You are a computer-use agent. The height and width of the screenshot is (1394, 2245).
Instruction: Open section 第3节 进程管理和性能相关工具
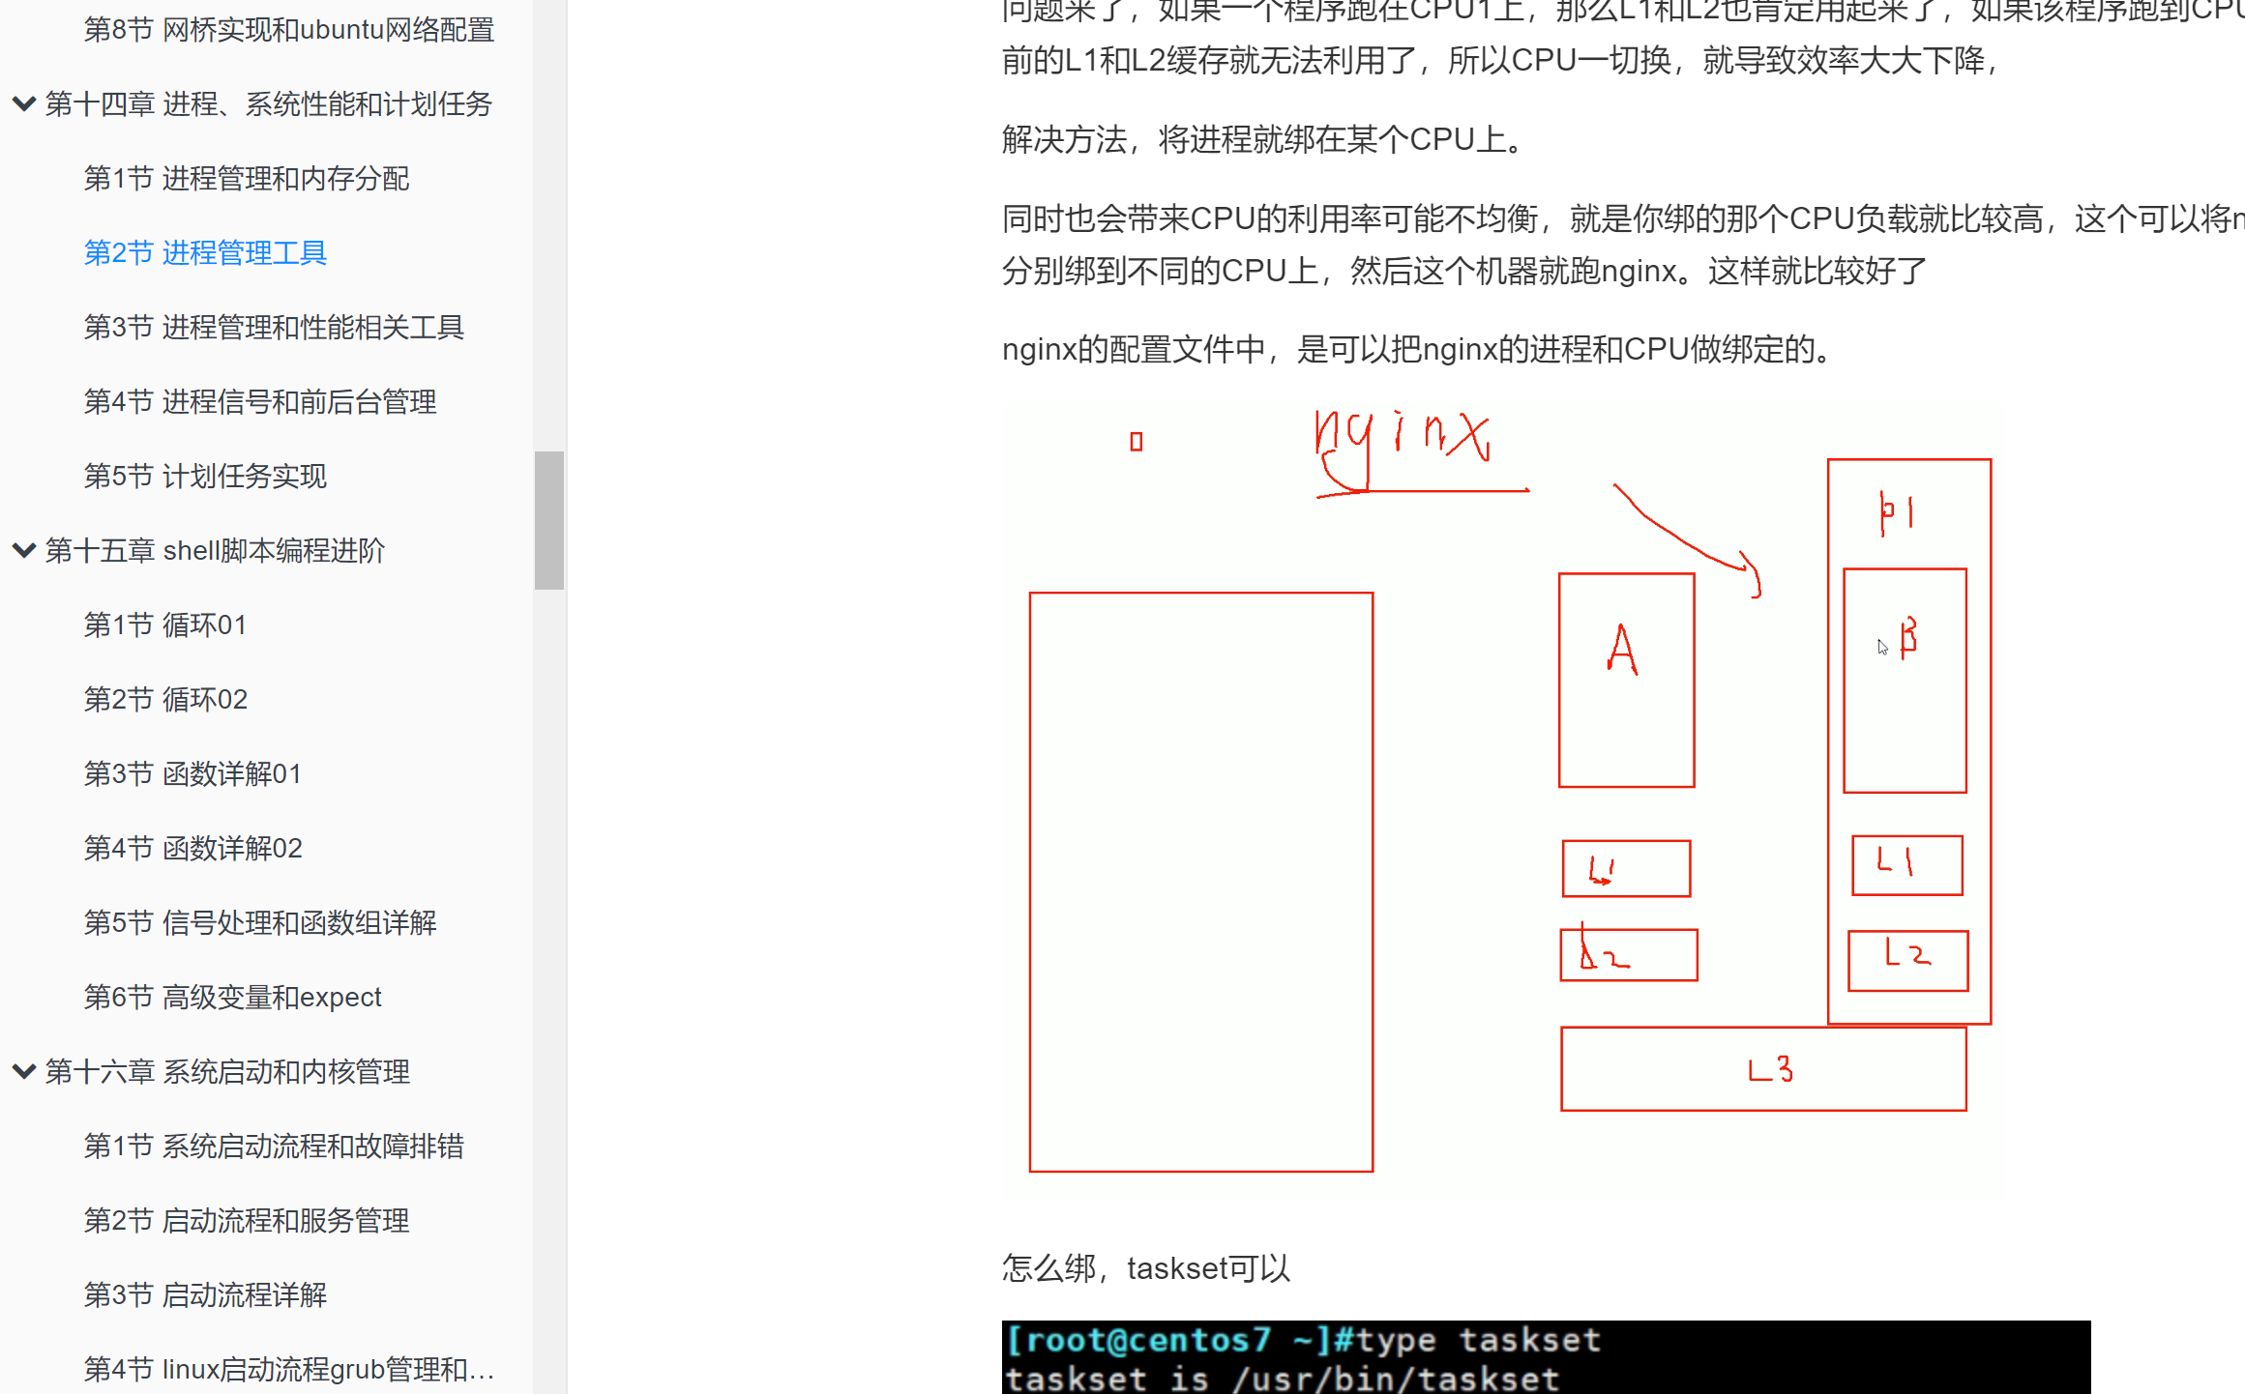coord(274,327)
